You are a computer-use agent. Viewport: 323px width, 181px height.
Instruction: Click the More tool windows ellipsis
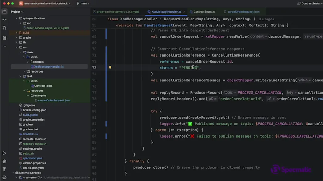[x=4, y=46]
